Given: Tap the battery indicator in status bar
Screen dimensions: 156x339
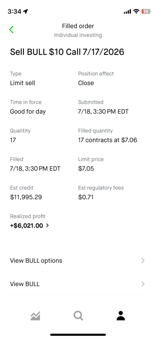Looking at the screenshot, I should pos(147,12).
